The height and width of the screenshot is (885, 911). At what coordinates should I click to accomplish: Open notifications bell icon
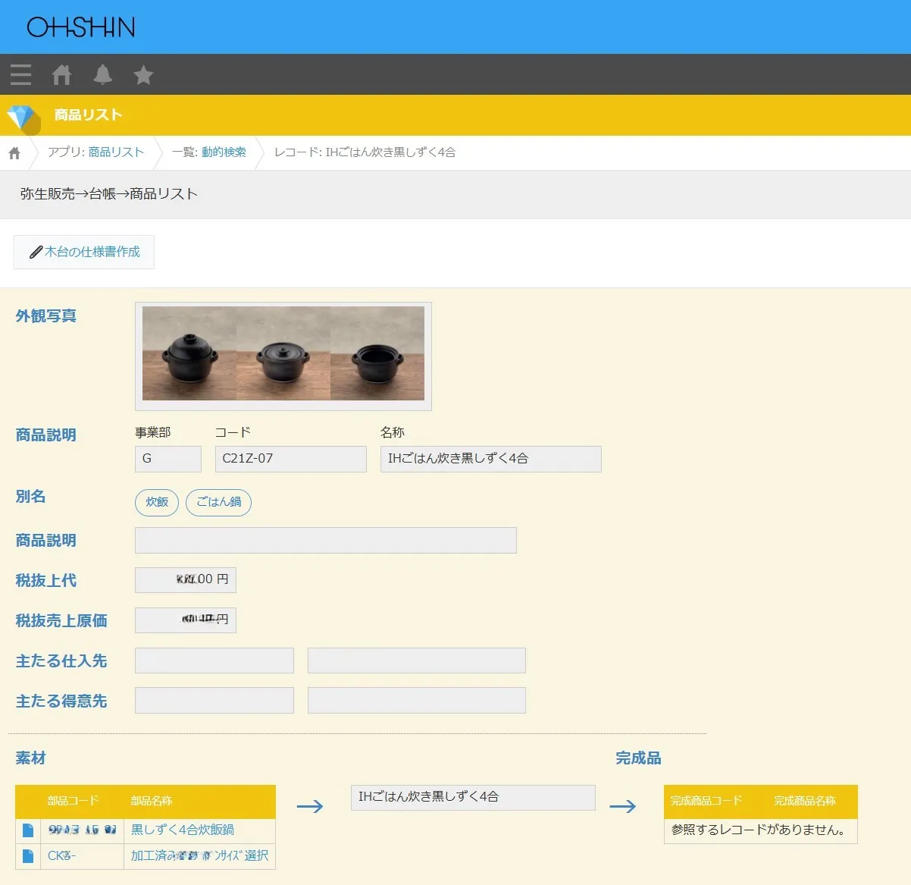[102, 74]
